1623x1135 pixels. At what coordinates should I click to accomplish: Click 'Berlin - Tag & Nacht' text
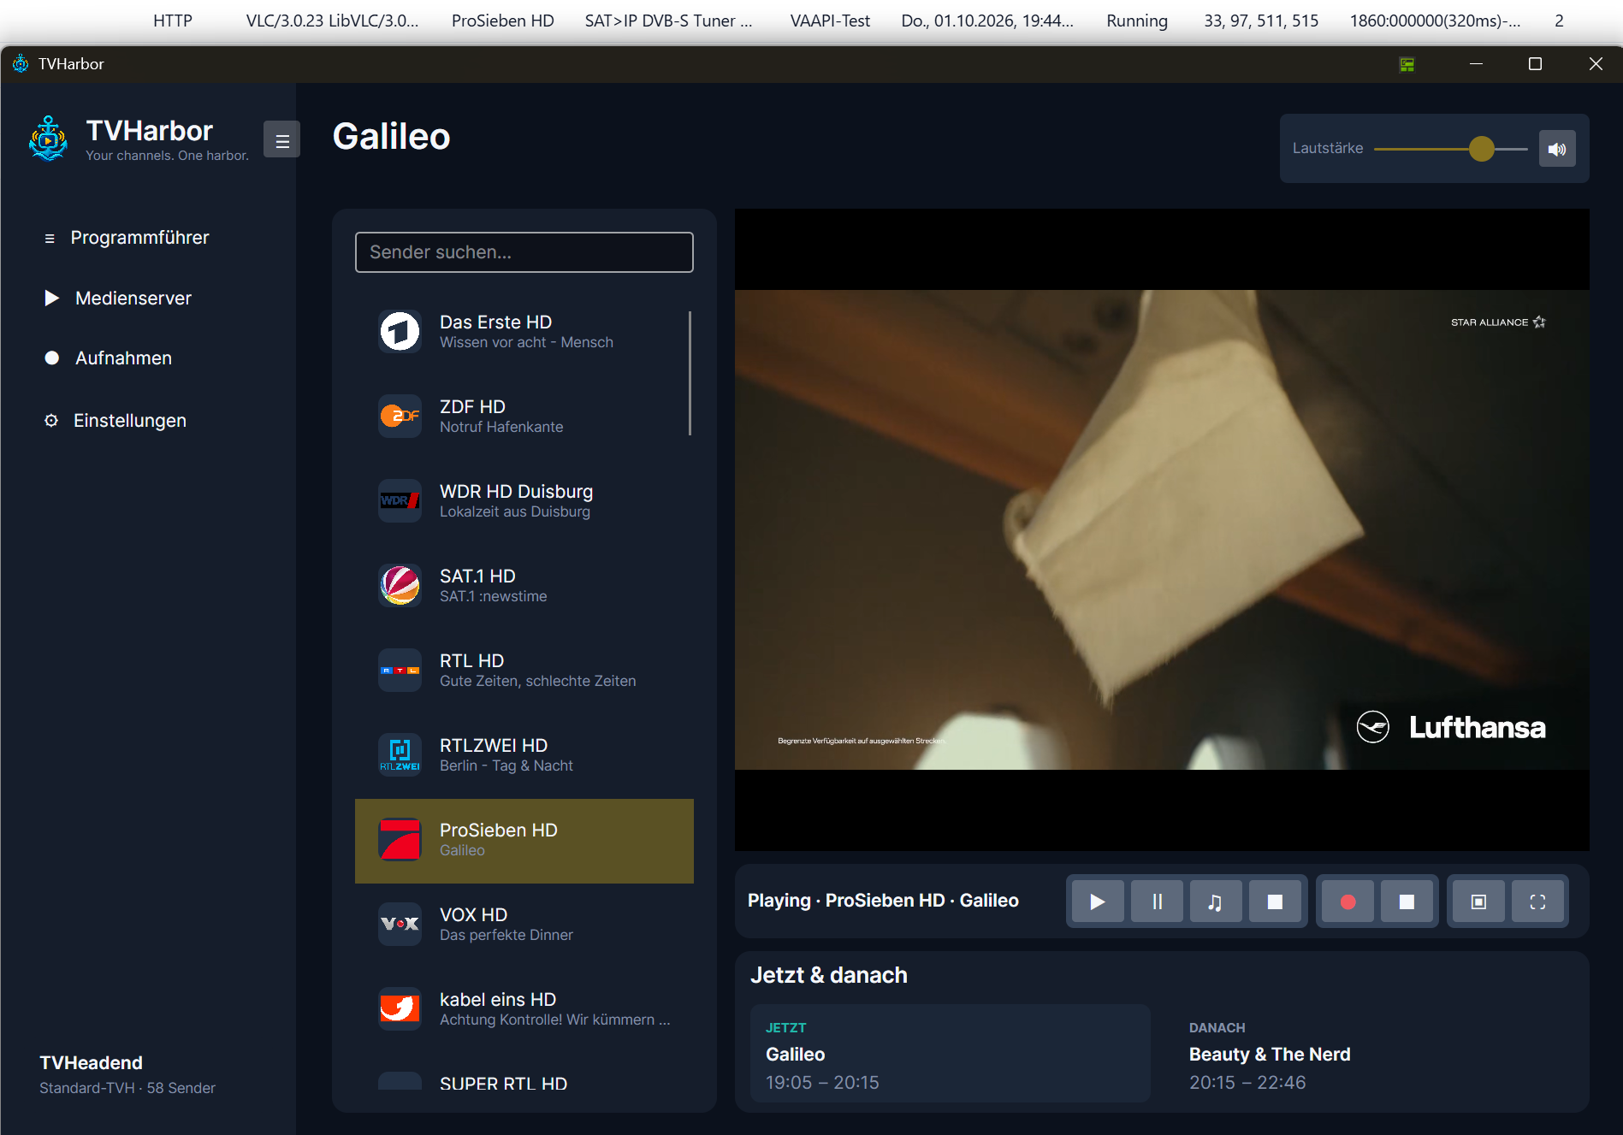(506, 766)
